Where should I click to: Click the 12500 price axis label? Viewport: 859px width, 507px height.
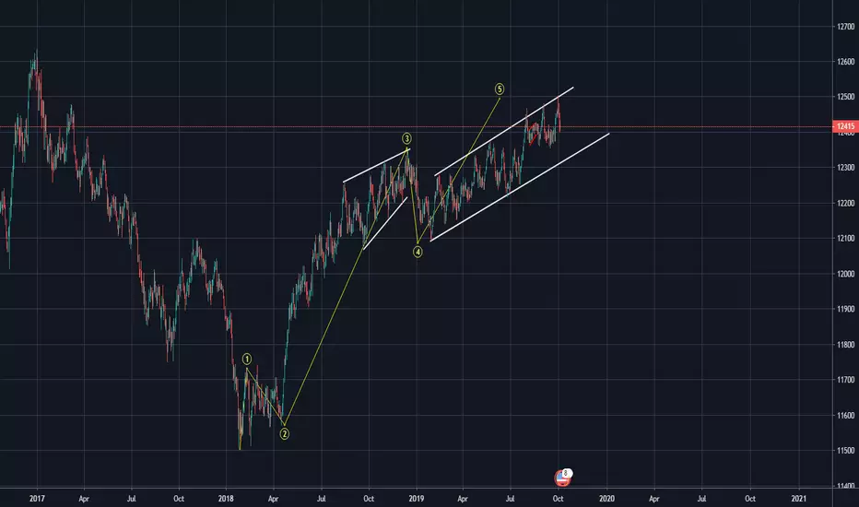pos(845,97)
